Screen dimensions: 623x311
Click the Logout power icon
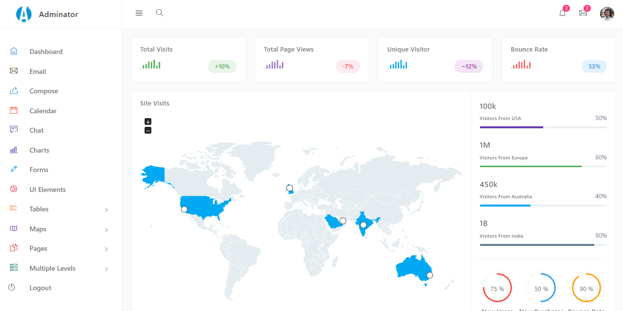[12, 287]
